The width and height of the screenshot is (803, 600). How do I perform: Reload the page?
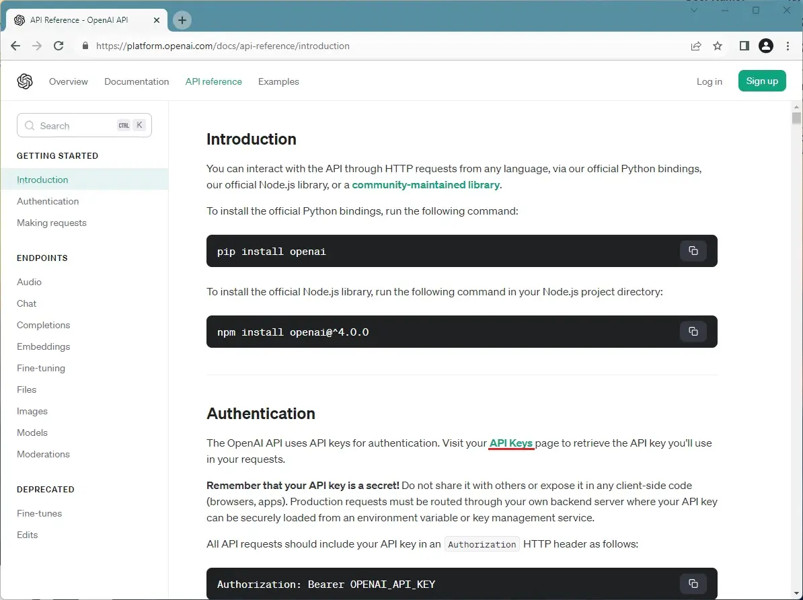[59, 46]
